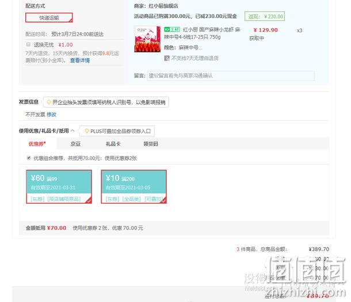Image resolution: width=351 pixels, height=302 pixels.
Task: Click the 不开发票 invoice status text
Action: coord(35,114)
